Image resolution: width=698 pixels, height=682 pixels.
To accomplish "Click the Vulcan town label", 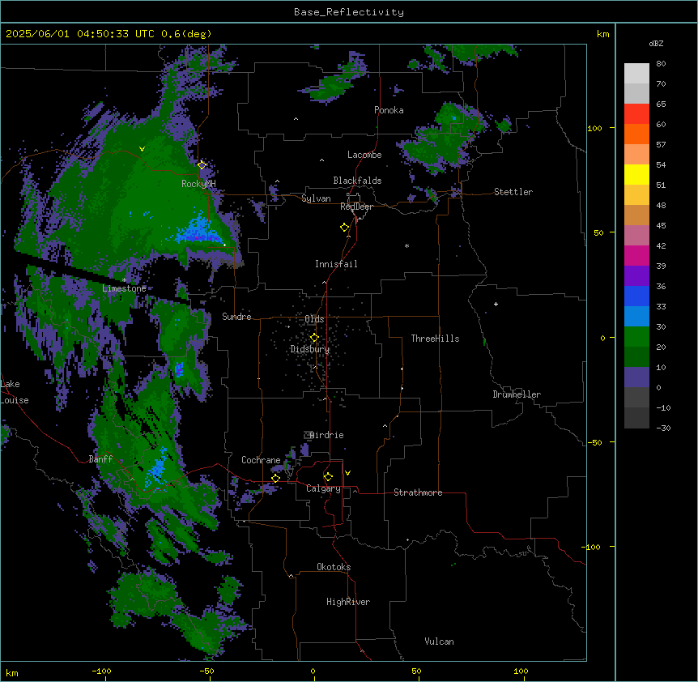I will click(439, 642).
